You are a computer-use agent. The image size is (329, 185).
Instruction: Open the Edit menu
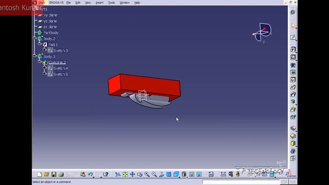click(78, 3)
